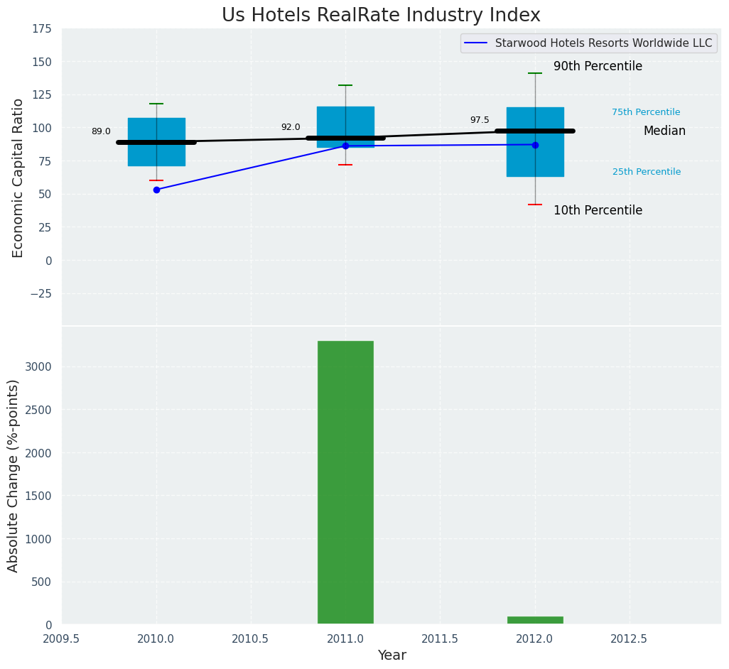Click the 97.5 median value label
Screen dimensions: 729x669
click(480, 120)
